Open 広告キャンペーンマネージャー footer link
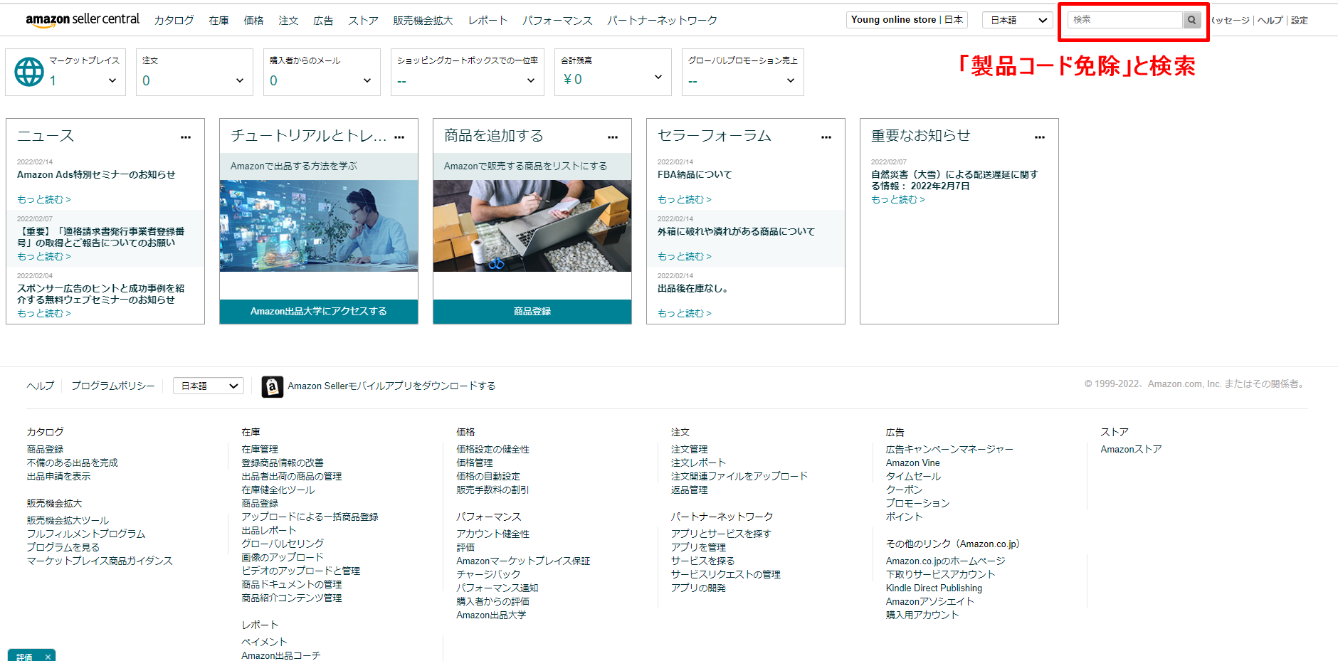Image resolution: width=1338 pixels, height=661 pixels. [x=949, y=450]
